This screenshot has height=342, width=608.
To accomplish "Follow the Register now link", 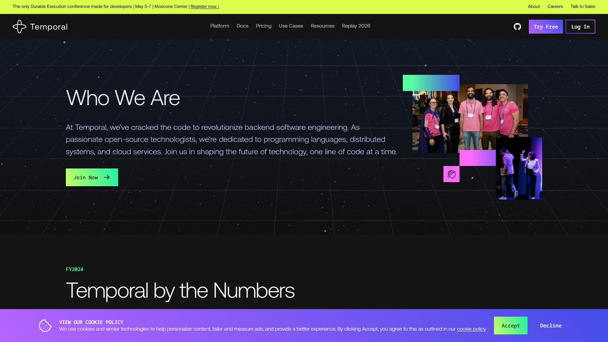I will click(x=205, y=7).
